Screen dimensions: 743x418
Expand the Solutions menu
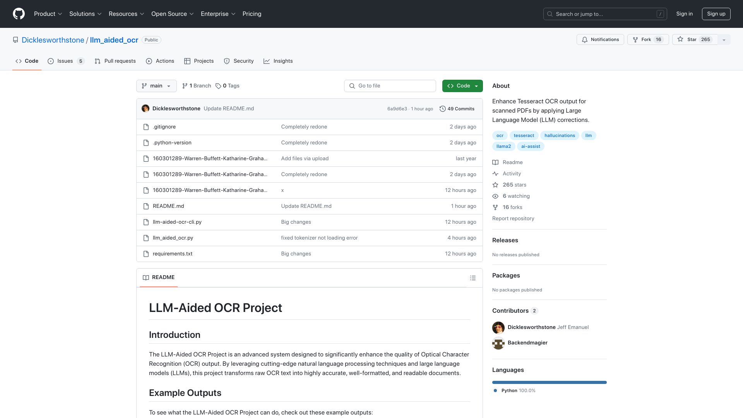click(x=86, y=14)
